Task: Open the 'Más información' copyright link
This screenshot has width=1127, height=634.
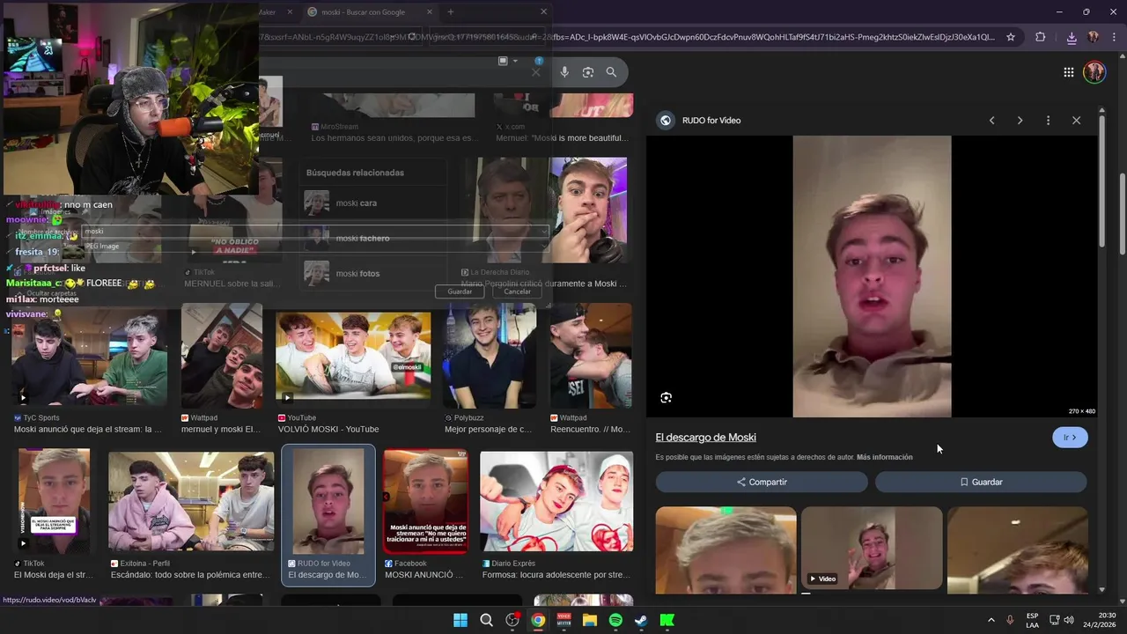Action: pos(884,457)
